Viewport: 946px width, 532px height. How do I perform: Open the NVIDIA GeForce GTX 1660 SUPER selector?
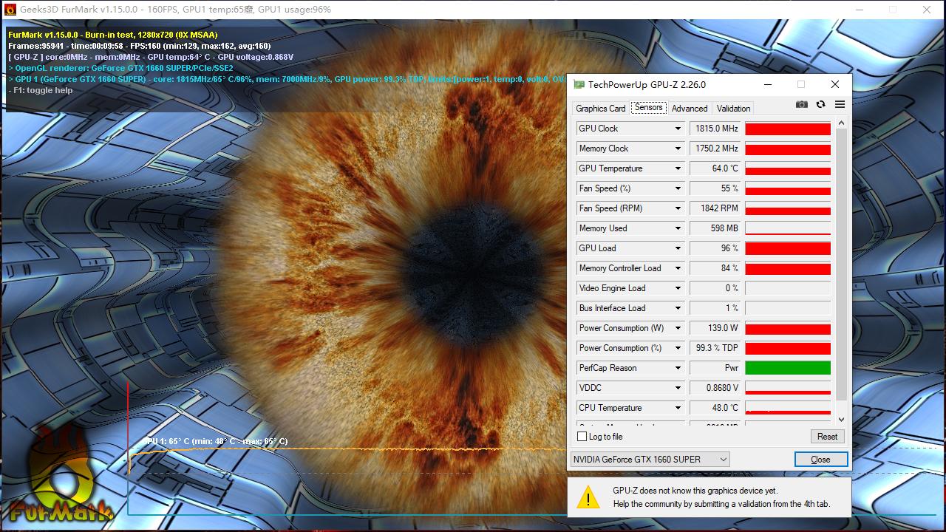650,460
